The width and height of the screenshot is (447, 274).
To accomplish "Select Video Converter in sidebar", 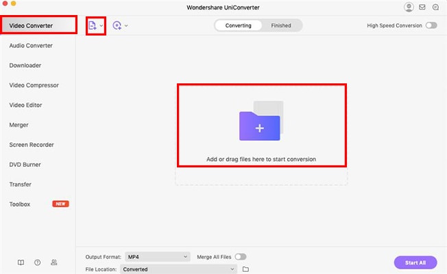I will click(x=39, y=25).
